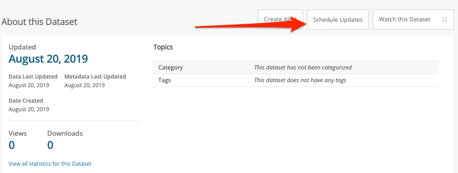This screenshot has height=173, width=458.
Task: Click the Views count number
Action: (x=12, y=145)
